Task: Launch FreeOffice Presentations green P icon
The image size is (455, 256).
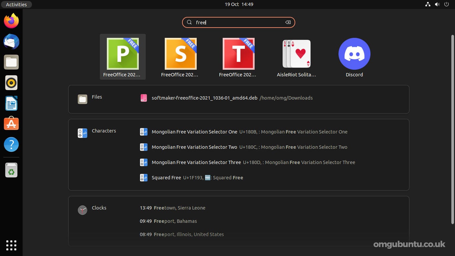Action: click(x=123, y=57)
